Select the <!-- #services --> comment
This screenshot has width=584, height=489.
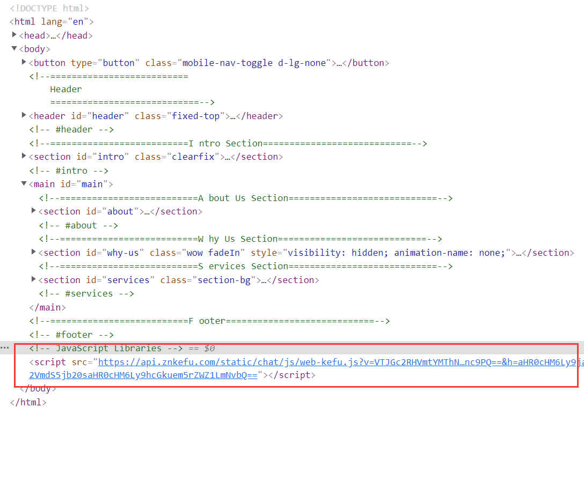86,294
